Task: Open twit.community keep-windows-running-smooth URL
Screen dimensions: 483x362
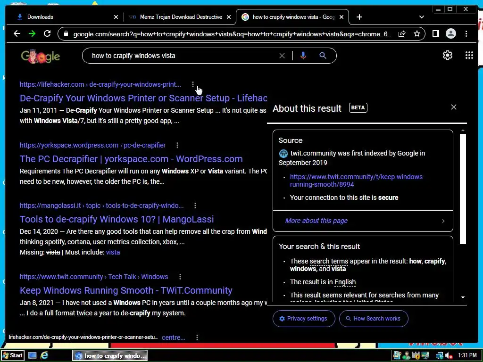Action: pyautogui.click(x=357, y=181)
